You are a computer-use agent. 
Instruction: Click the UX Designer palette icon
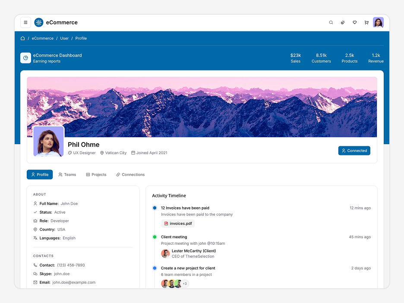click(x=70, y=153)
